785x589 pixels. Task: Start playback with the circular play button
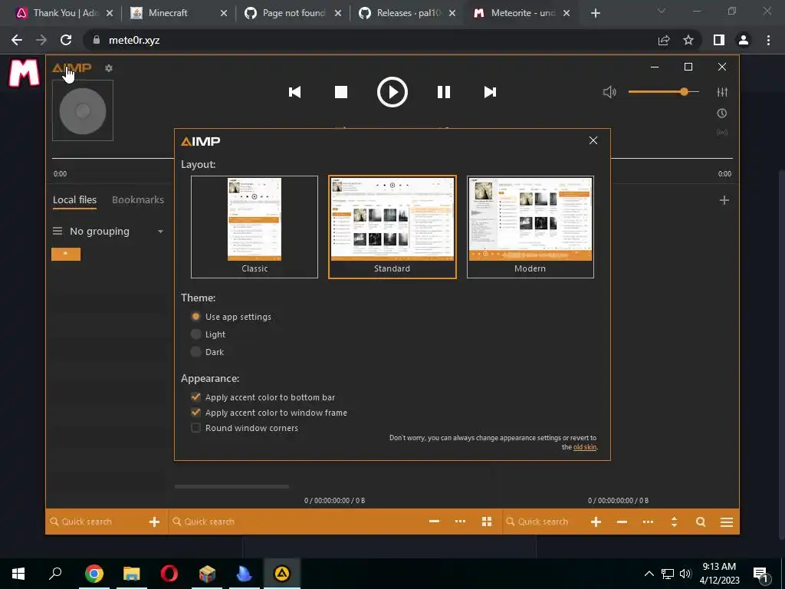pos(392,92)
